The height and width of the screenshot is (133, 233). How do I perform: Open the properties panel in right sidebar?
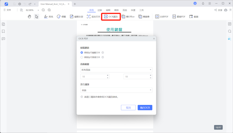click(230, 24)
